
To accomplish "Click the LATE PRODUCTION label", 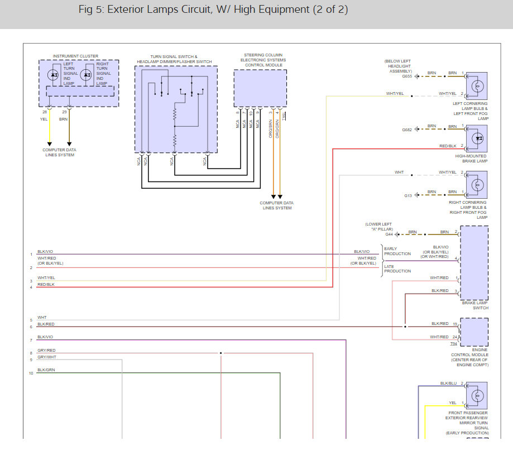I will click(x=397, y=269).
